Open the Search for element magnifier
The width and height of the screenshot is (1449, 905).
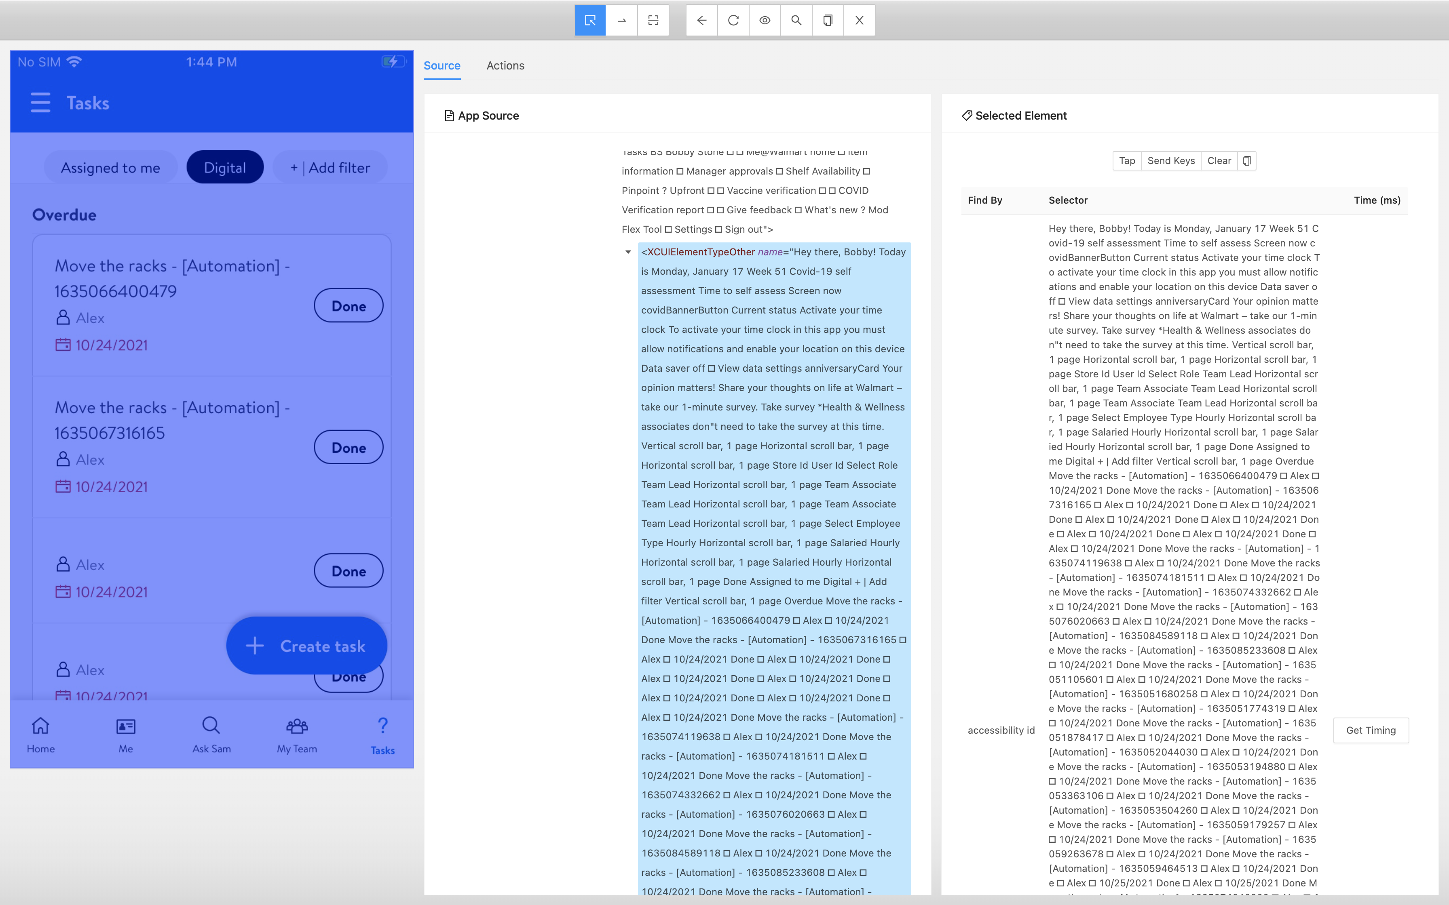tap(796, 20)
